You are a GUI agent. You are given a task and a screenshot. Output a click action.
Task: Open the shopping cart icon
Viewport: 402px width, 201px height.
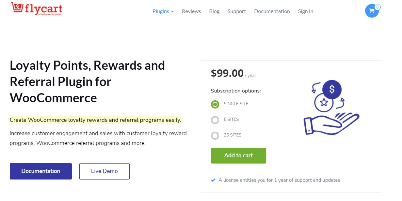coord(372,11)
